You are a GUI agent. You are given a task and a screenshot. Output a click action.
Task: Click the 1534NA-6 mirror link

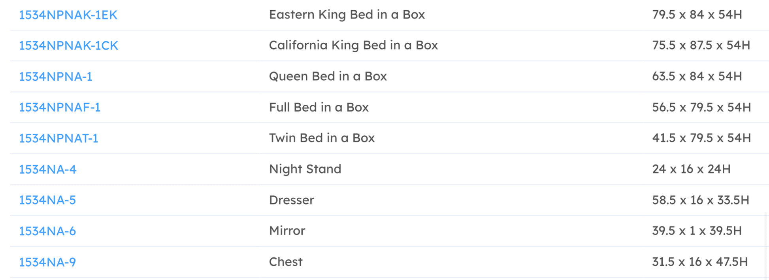[x=47, y=231]
